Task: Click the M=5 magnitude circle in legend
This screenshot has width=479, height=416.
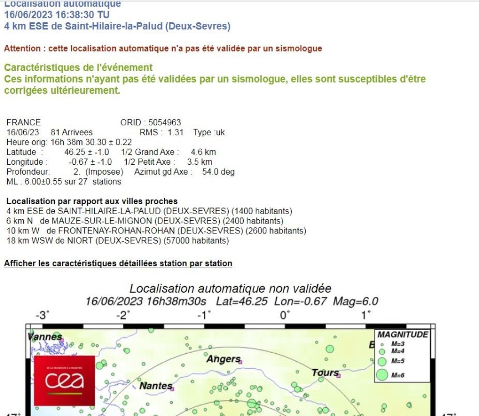Action: tap(382, 361)
